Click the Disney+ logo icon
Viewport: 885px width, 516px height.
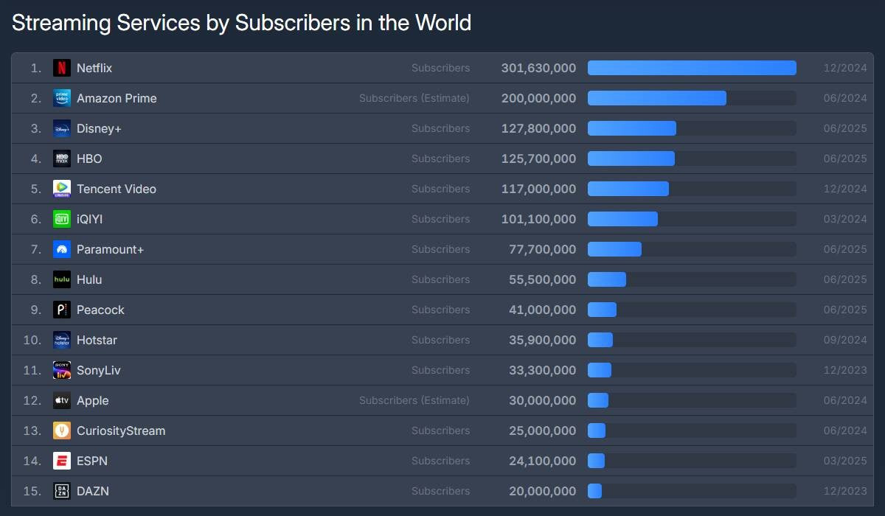click(x=62, y=128)
